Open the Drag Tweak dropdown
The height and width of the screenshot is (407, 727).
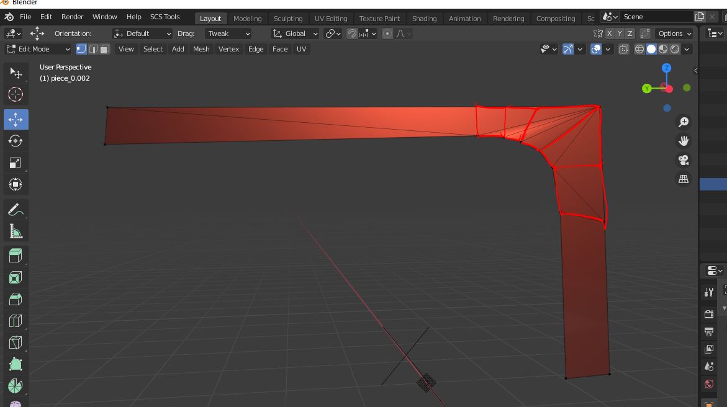228,34
